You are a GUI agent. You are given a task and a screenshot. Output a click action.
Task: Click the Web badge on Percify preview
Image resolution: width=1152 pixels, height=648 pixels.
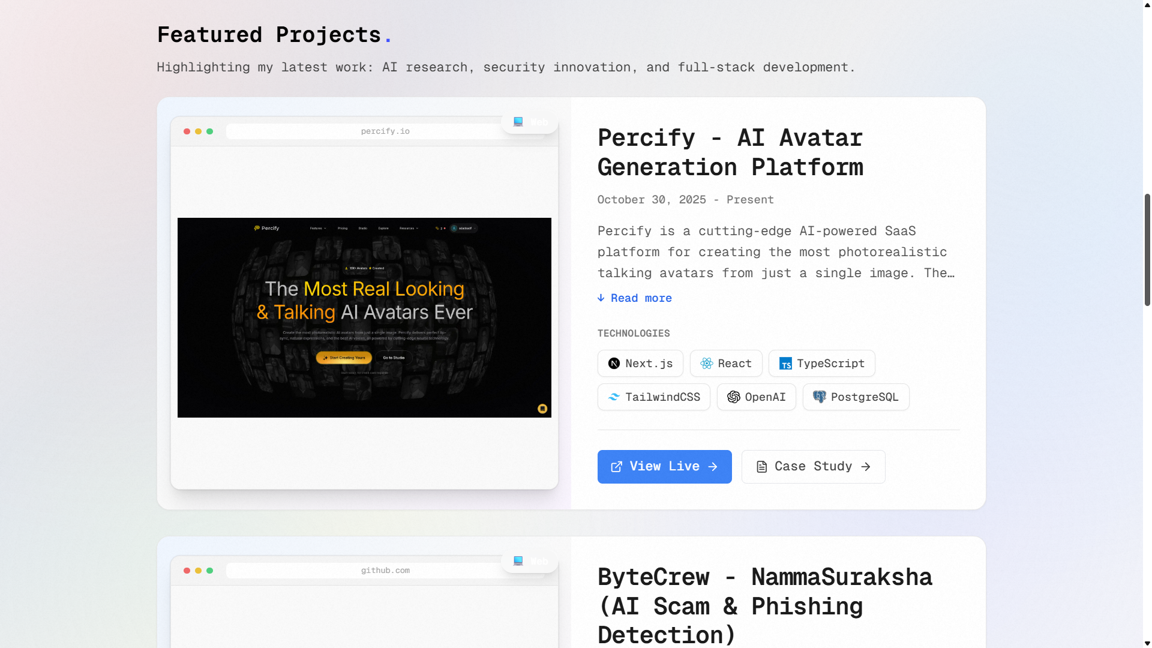pos(530,122)
